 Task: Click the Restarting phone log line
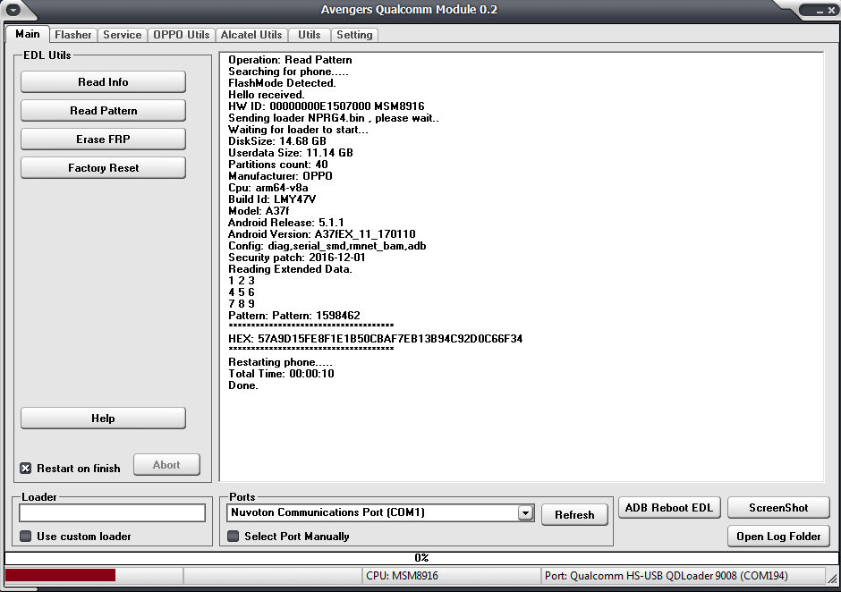click(281, 362)
